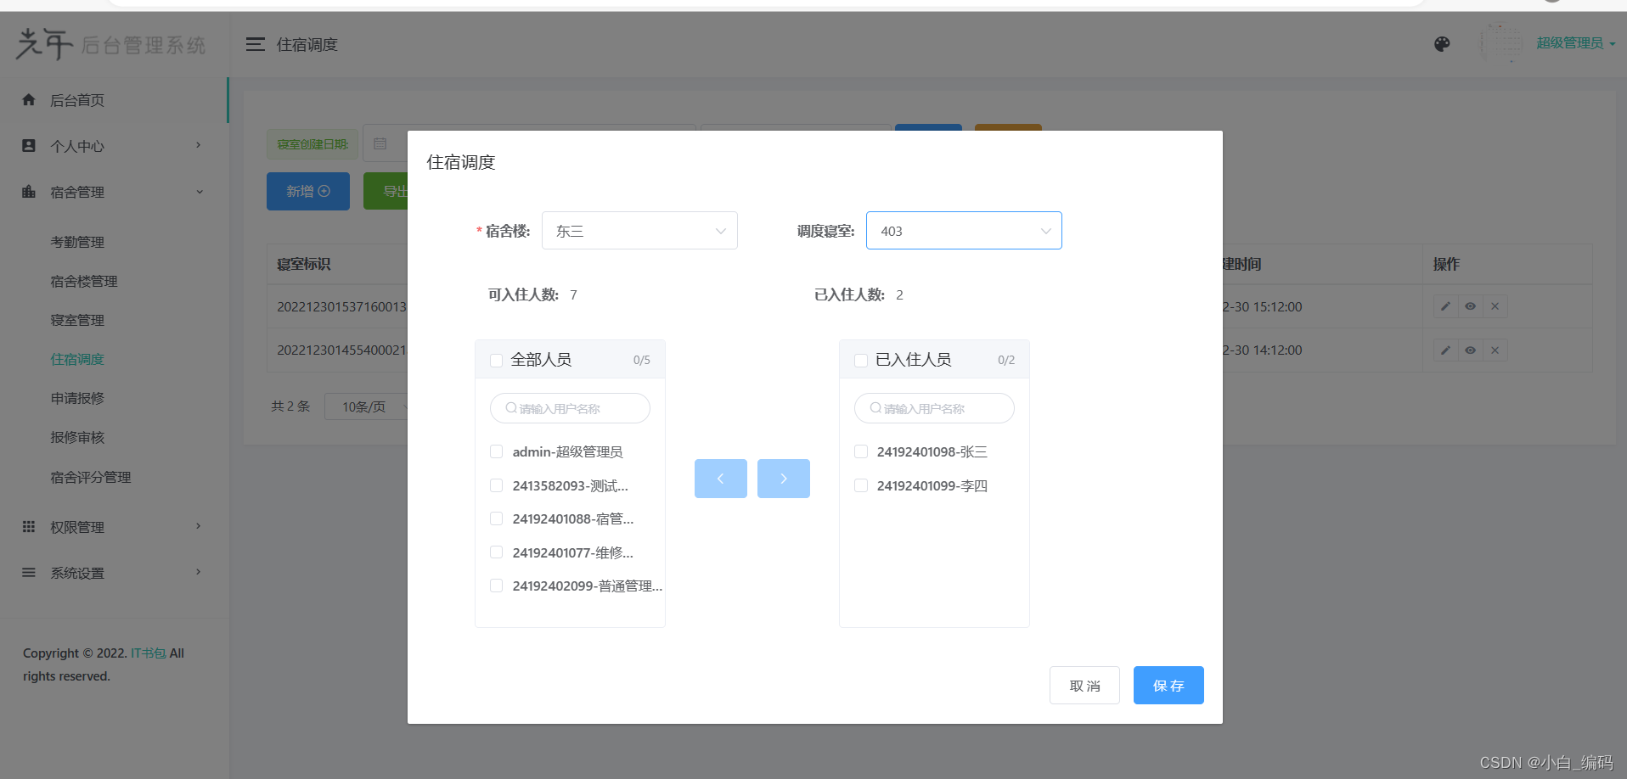
Task: Expand the 个人中心 submenu chevron
Action: click(199, 145)
